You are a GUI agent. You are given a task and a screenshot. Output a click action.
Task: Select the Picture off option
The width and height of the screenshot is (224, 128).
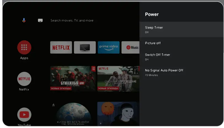click(181, 43)
